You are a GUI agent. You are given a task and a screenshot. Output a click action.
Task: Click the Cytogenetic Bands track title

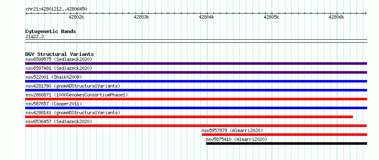click(x=51, y=31)
